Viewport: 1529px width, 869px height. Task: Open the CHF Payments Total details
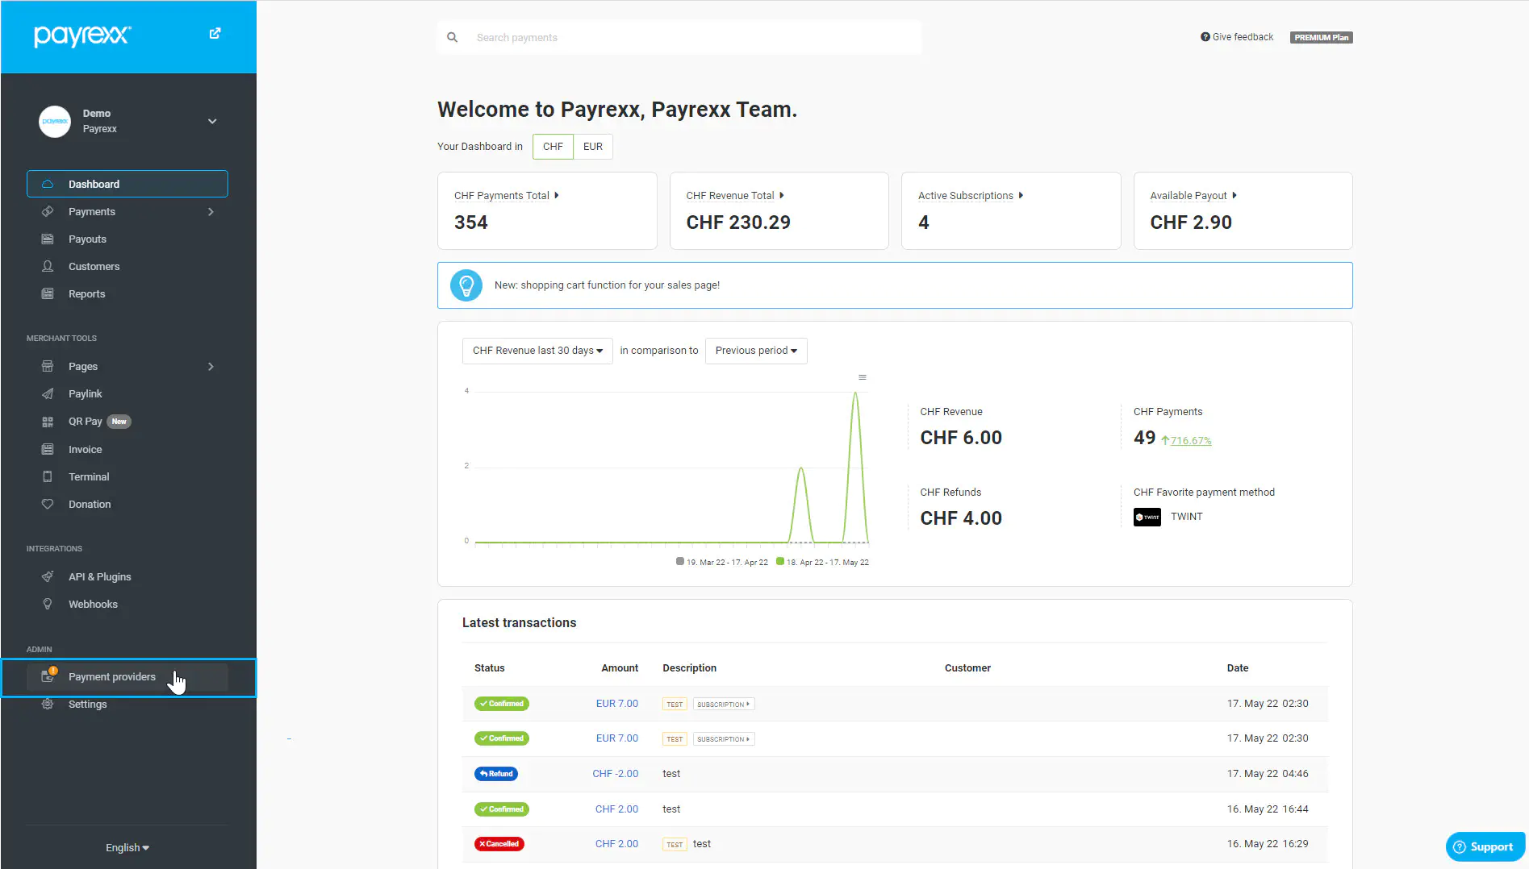(x=506, y=196)
